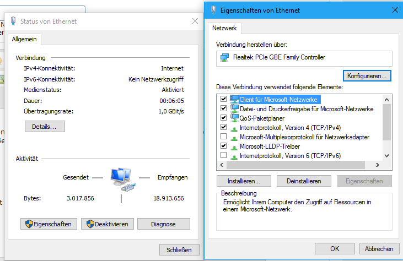Switch to the Netzwerk tab
This screenshot has width=403, height=261.
click(224, 28)
